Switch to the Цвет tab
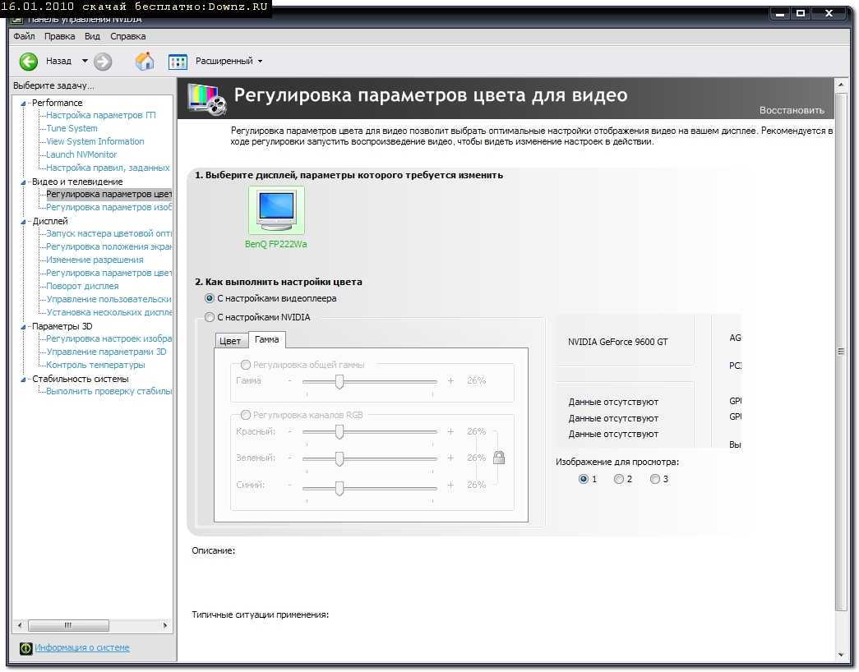This screenshot has height=672, width=859. (x=230, y=341)
